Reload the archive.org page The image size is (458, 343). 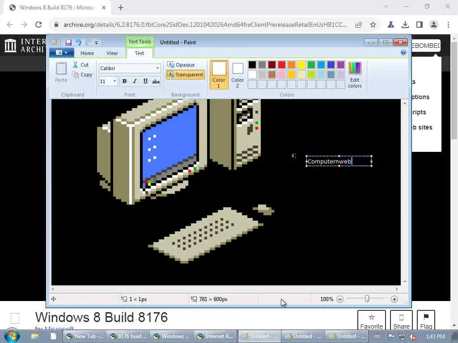[x=38, y=25]
